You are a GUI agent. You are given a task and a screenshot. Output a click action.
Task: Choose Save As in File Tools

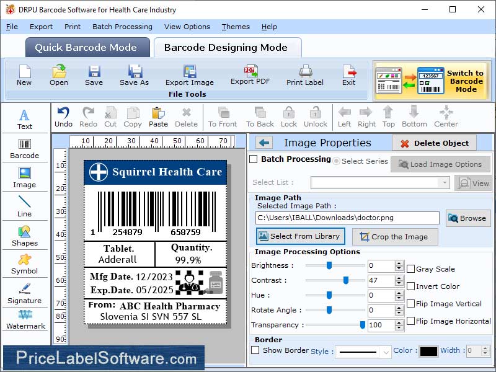[x=134, y=75]
